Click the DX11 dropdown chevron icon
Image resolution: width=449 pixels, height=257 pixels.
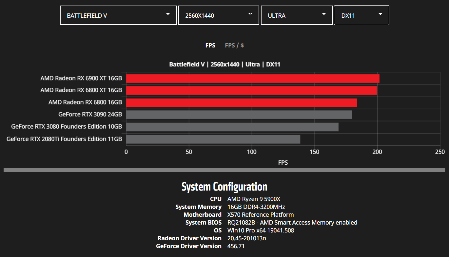380,15
